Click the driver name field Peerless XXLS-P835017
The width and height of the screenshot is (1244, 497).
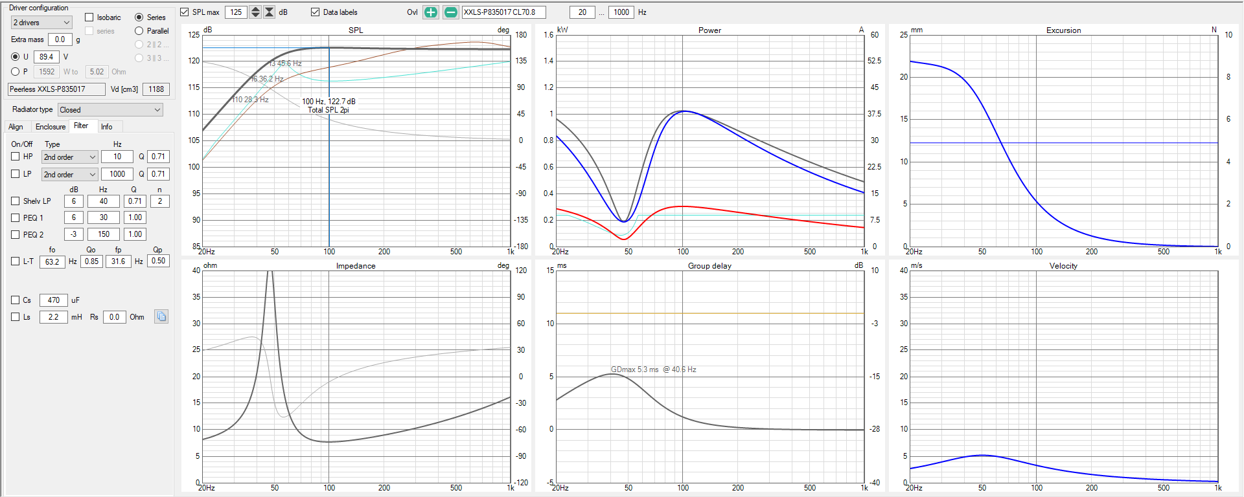[x=56, y=89]
